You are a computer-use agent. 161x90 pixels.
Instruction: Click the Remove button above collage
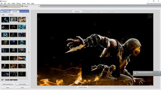pos(99,12)
